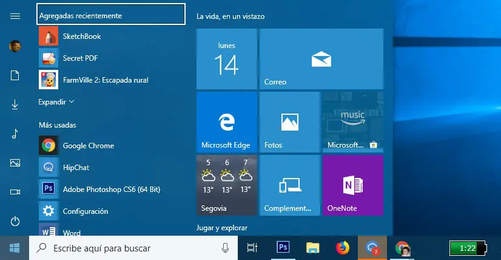Screen dimensions: 501x260
Task: Open the Documents sidebar icon
Action: 15,75
